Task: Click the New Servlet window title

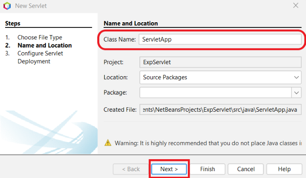Action: click(x=31, y=6)
